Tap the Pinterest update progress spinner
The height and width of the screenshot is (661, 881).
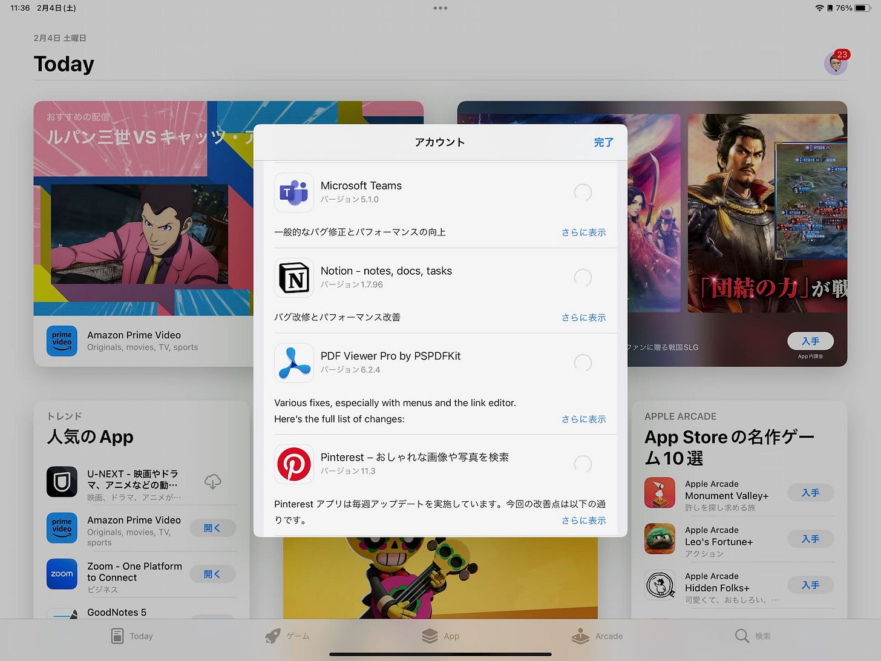coord(583,464)
